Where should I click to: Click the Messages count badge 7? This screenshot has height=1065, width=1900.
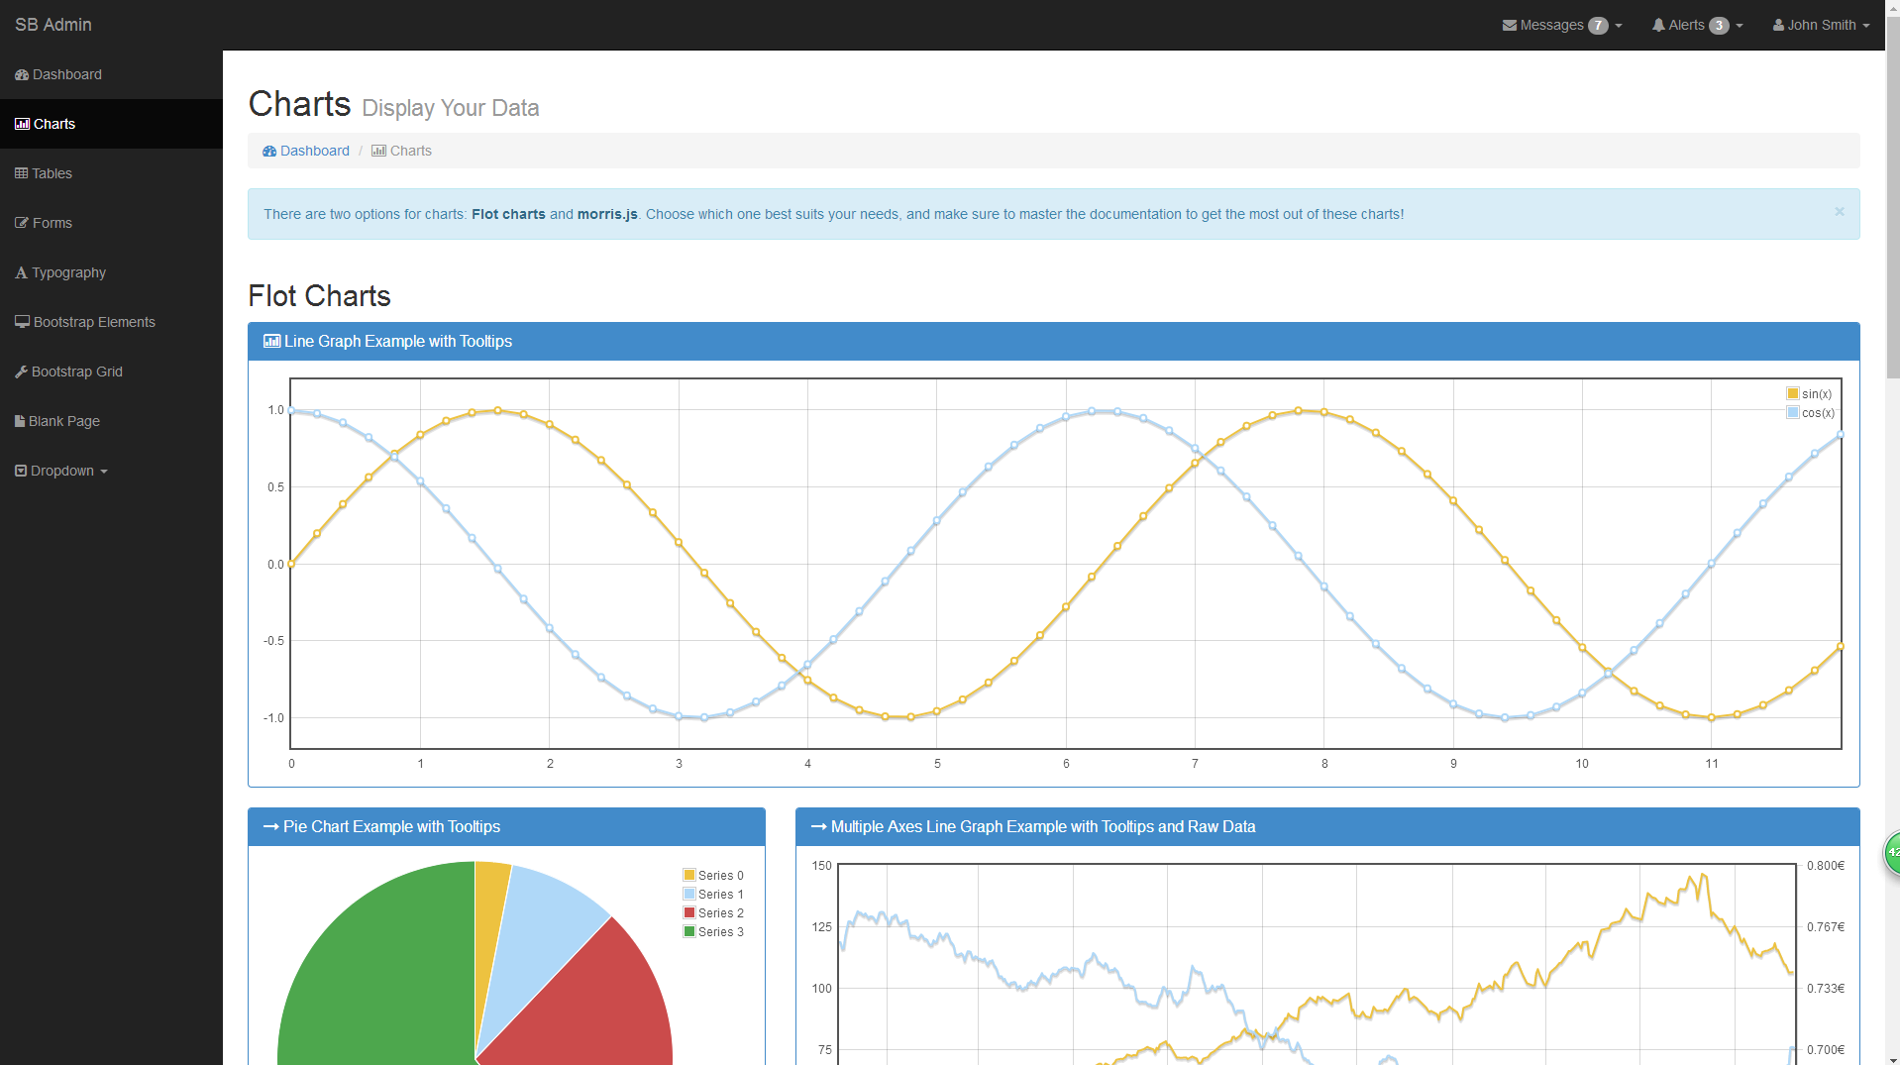pos(1598,26)
